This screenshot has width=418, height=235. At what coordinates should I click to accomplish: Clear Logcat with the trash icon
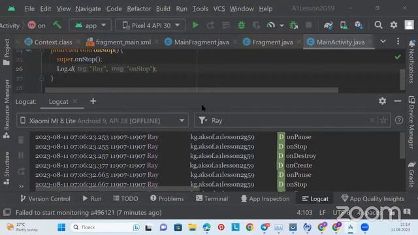(21, 140)
